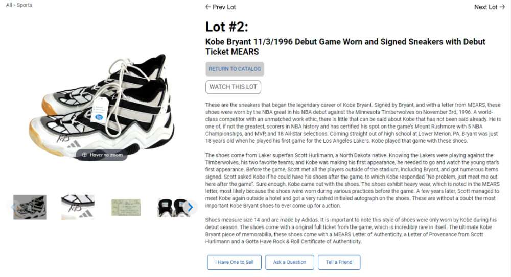Image resolution: width=511 pixels, height=277 pixels.
Task: Click the magnifier icon in Hover to zoom
Action: (x=84, y=155)
